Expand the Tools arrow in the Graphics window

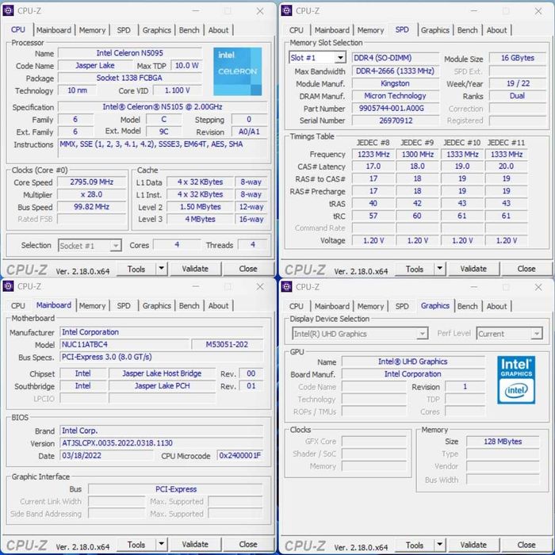point(439,545)
